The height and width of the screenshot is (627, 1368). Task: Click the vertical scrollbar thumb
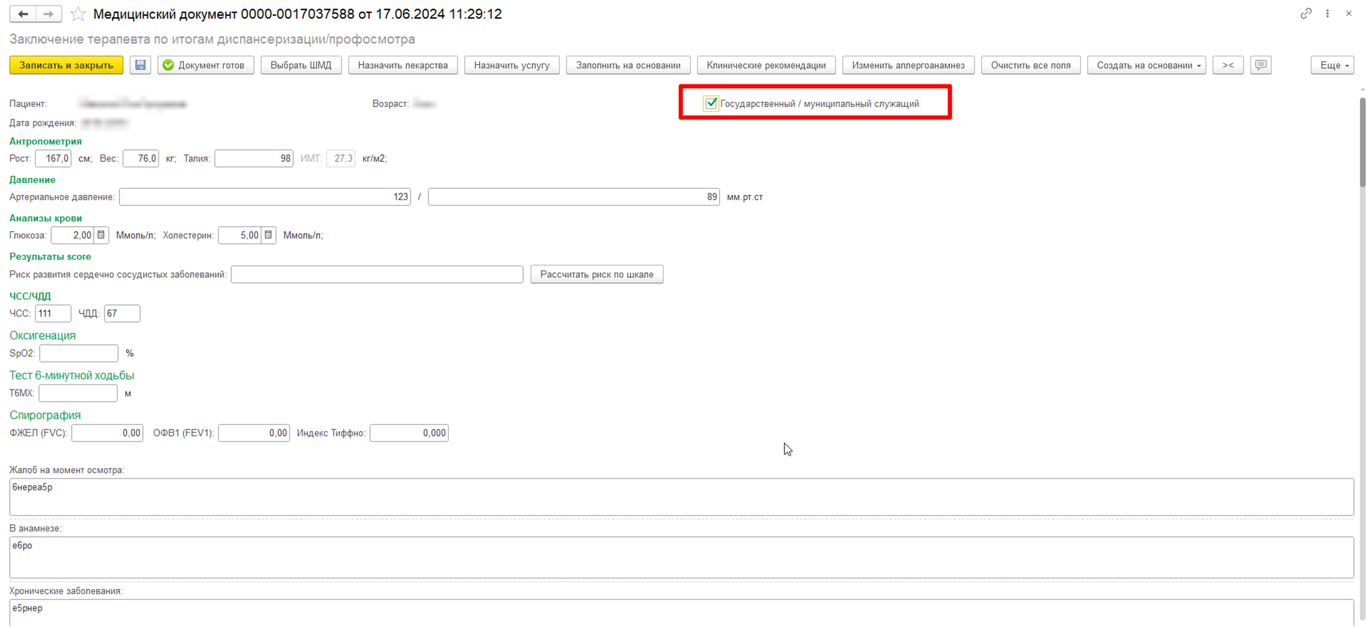[x=1362, y=143]
